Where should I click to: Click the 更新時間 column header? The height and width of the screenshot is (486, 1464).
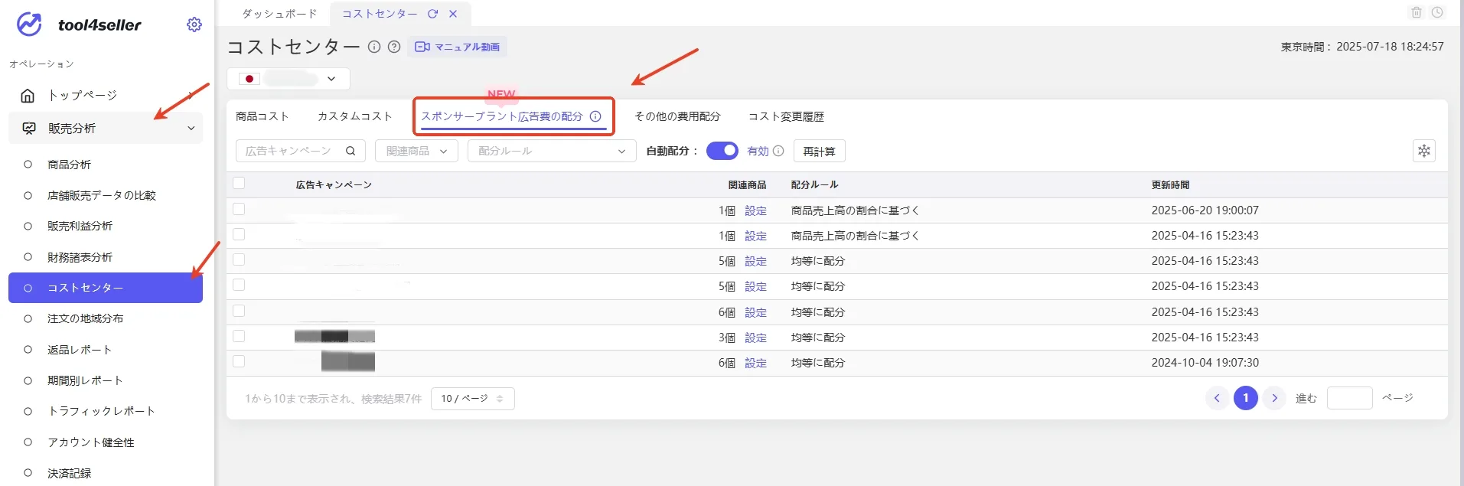[1170, 184]
